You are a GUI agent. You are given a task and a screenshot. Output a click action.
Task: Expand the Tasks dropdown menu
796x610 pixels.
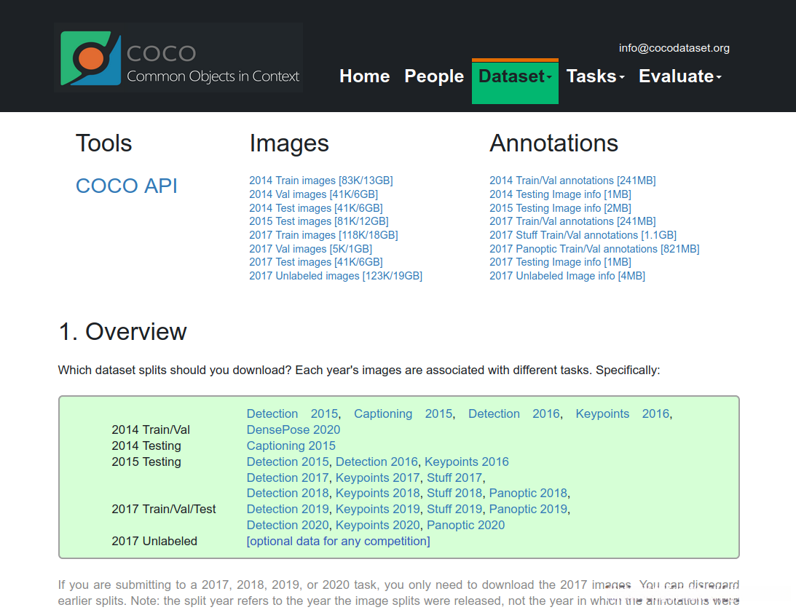596,76
